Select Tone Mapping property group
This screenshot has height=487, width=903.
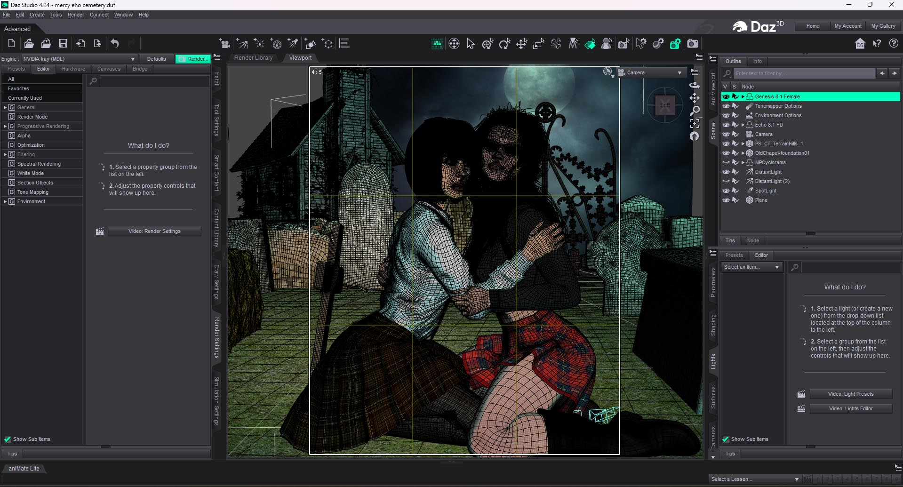(x=33, y=192)
